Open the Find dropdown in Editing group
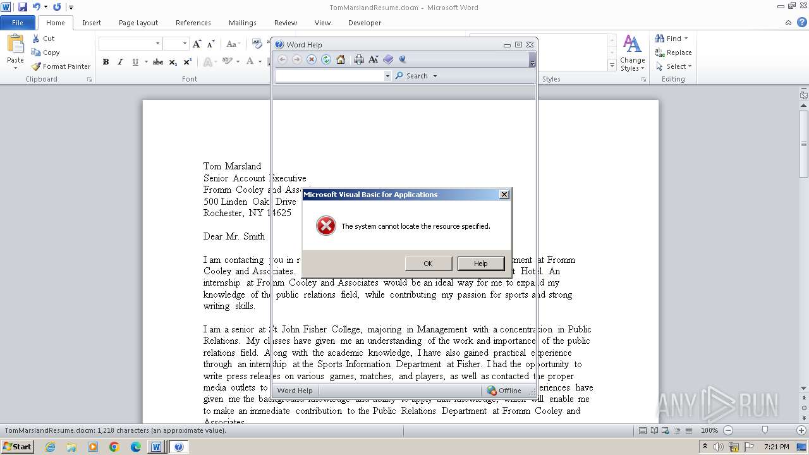The image size is (809, 455). pyautogui.click(x=672, y=39)
